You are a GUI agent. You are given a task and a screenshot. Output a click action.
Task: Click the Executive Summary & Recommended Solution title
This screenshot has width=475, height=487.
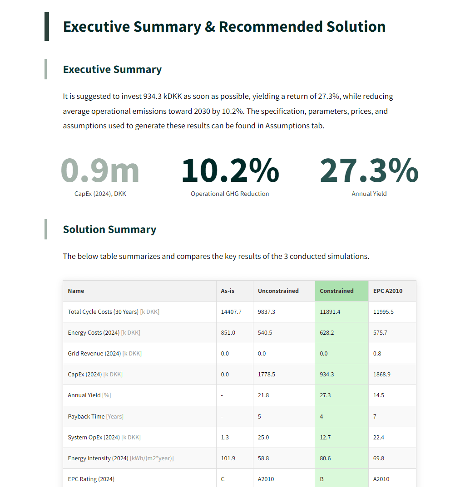pos(224,27)
